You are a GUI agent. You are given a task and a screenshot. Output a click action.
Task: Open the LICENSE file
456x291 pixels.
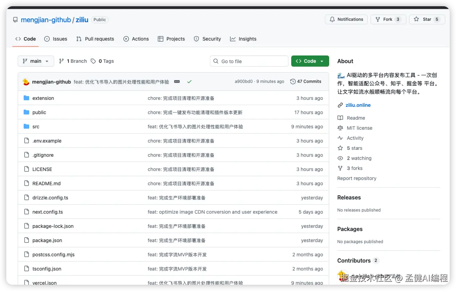click(x=42, y=169)
